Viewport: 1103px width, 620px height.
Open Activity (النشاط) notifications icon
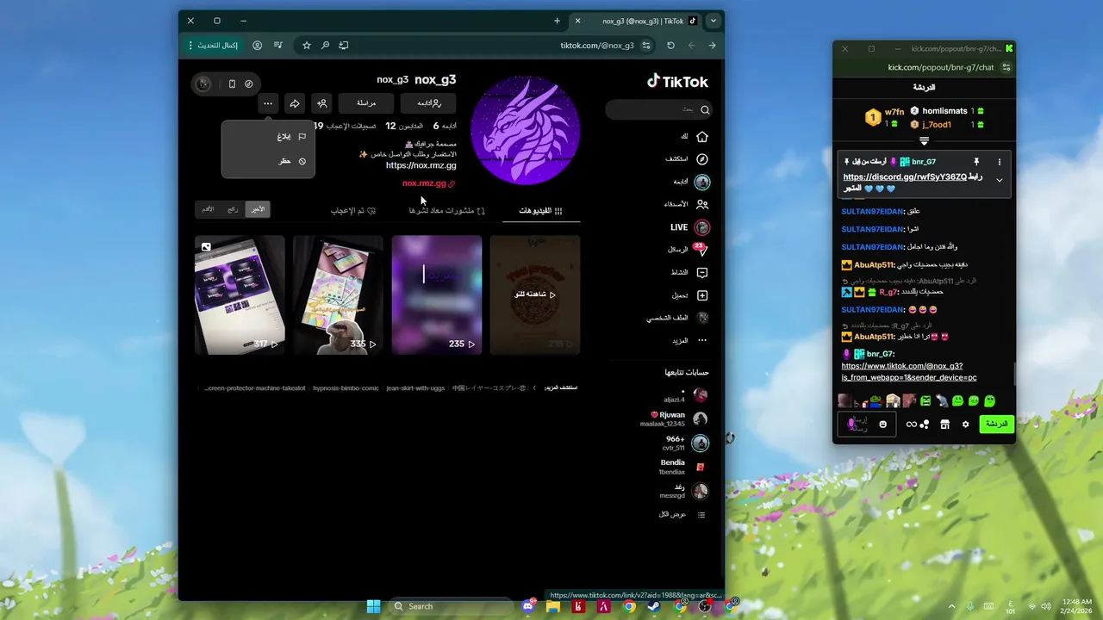702,273
